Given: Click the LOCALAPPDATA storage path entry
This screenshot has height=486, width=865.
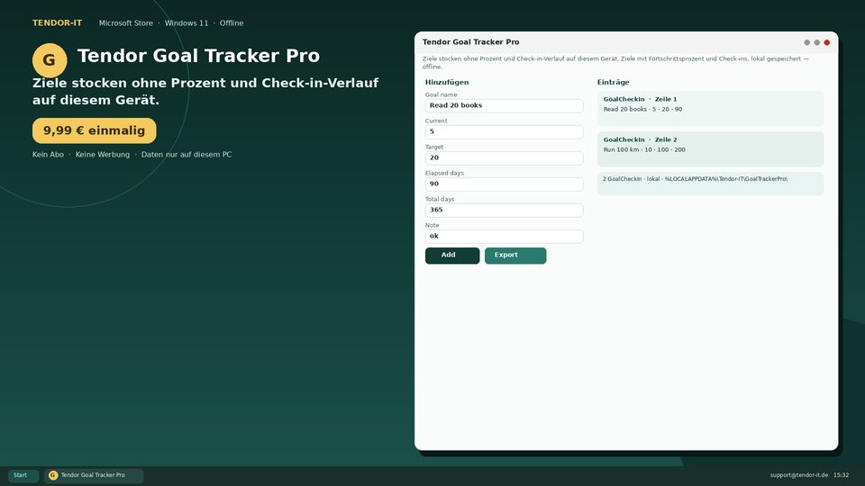Looking at the screenshot, I should (x=710, y=184).
